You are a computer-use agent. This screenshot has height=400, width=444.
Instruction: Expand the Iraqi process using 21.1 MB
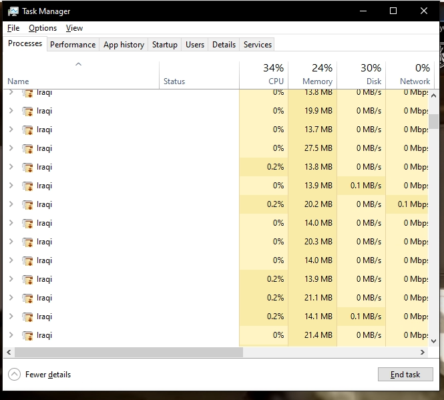11,297
